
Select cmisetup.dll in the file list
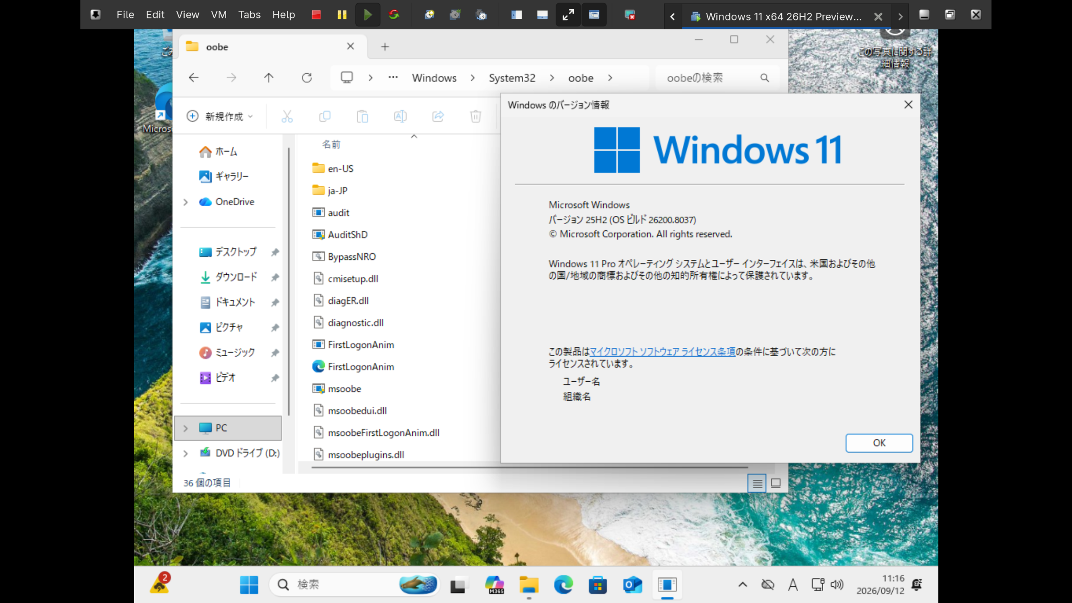click(345, 279)
